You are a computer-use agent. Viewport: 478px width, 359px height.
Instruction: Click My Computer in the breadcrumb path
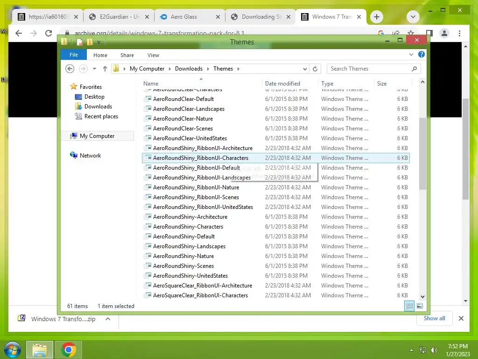(x=147, y=69)
